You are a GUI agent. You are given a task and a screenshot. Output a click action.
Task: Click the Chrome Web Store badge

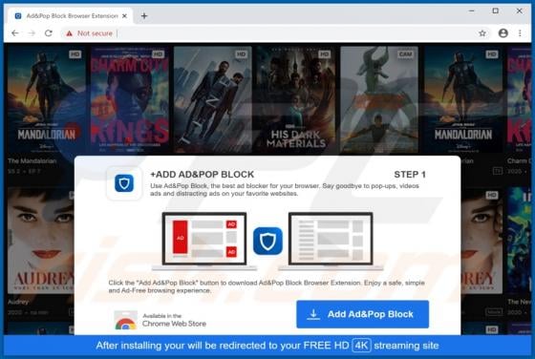[x=160, y=320]
